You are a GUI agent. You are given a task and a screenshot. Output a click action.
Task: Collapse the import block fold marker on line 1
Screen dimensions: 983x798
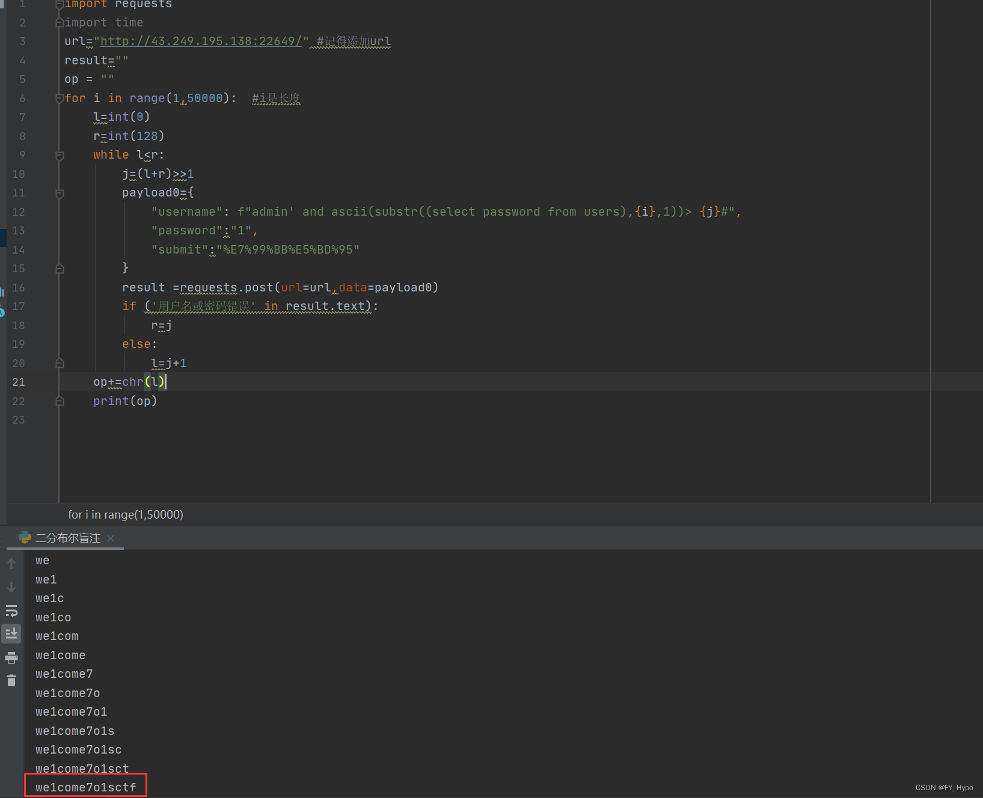(60, 4)
